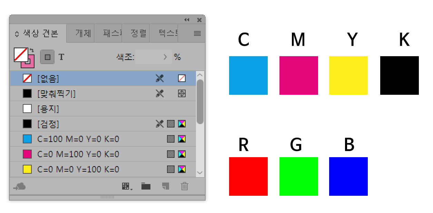
Task: Choose the C=100 M=0 Y=0 K=0 swatch
Action: 103,139
